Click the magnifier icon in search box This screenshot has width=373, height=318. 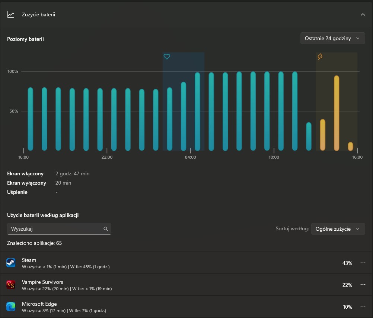click(106, 229)
